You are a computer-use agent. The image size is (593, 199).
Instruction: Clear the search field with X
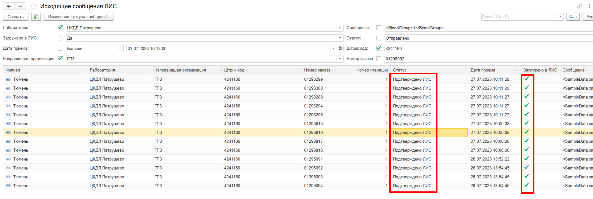(x=560, y=17)
